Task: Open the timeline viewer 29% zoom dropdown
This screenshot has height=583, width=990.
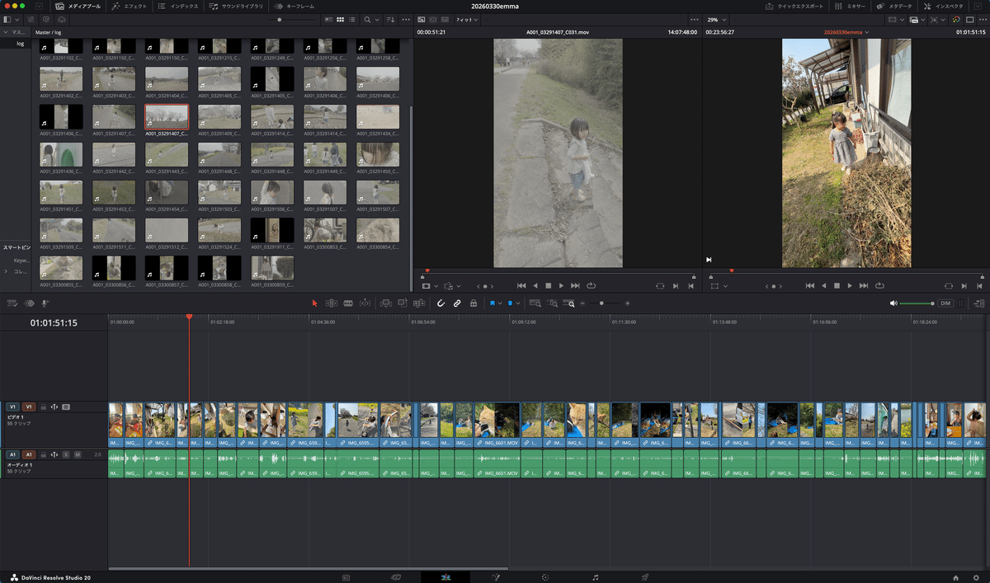Action: pos(718,18)
